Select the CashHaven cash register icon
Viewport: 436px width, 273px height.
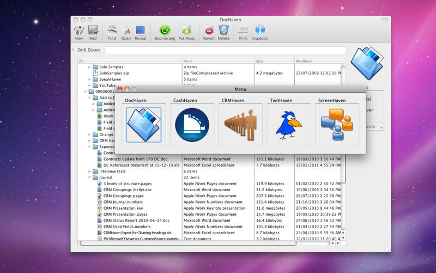tap(192, 125)
